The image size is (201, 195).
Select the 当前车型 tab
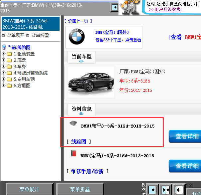pos(82,57)
